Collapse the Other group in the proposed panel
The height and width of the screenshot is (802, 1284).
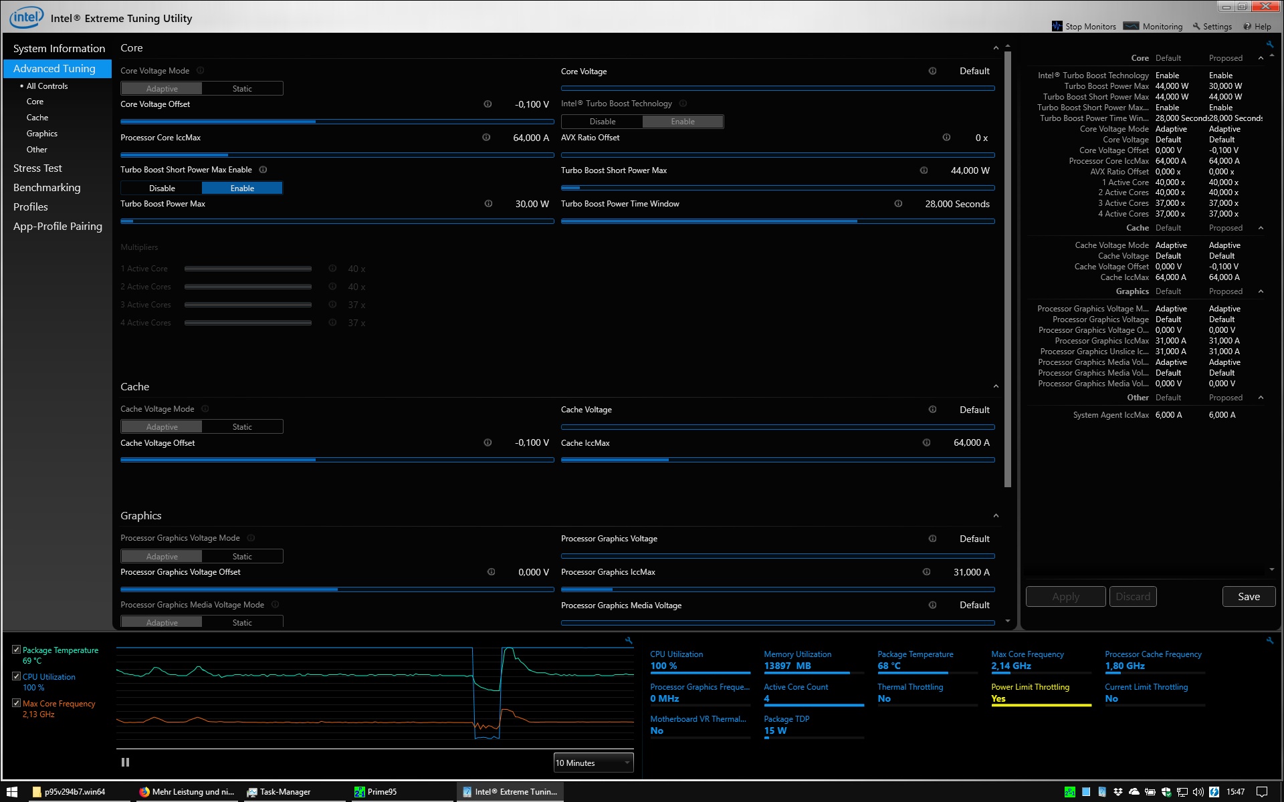[1261, 398]
